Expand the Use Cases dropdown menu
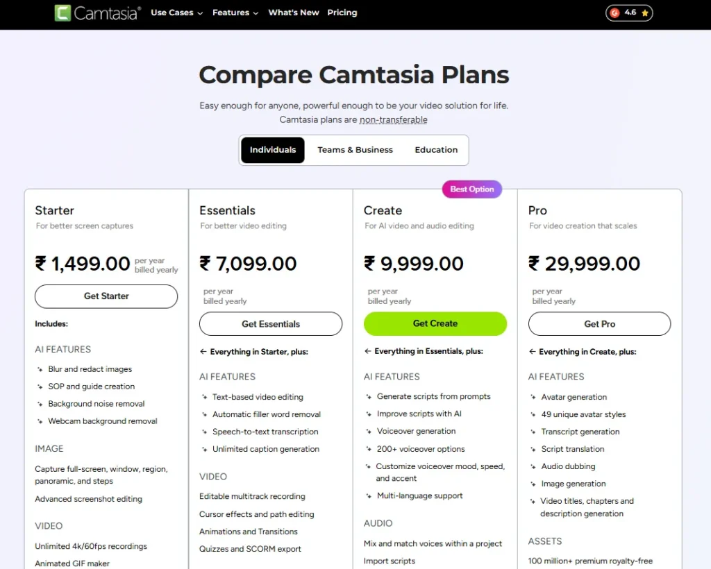711x569 pixels. (x=176, y=12)
